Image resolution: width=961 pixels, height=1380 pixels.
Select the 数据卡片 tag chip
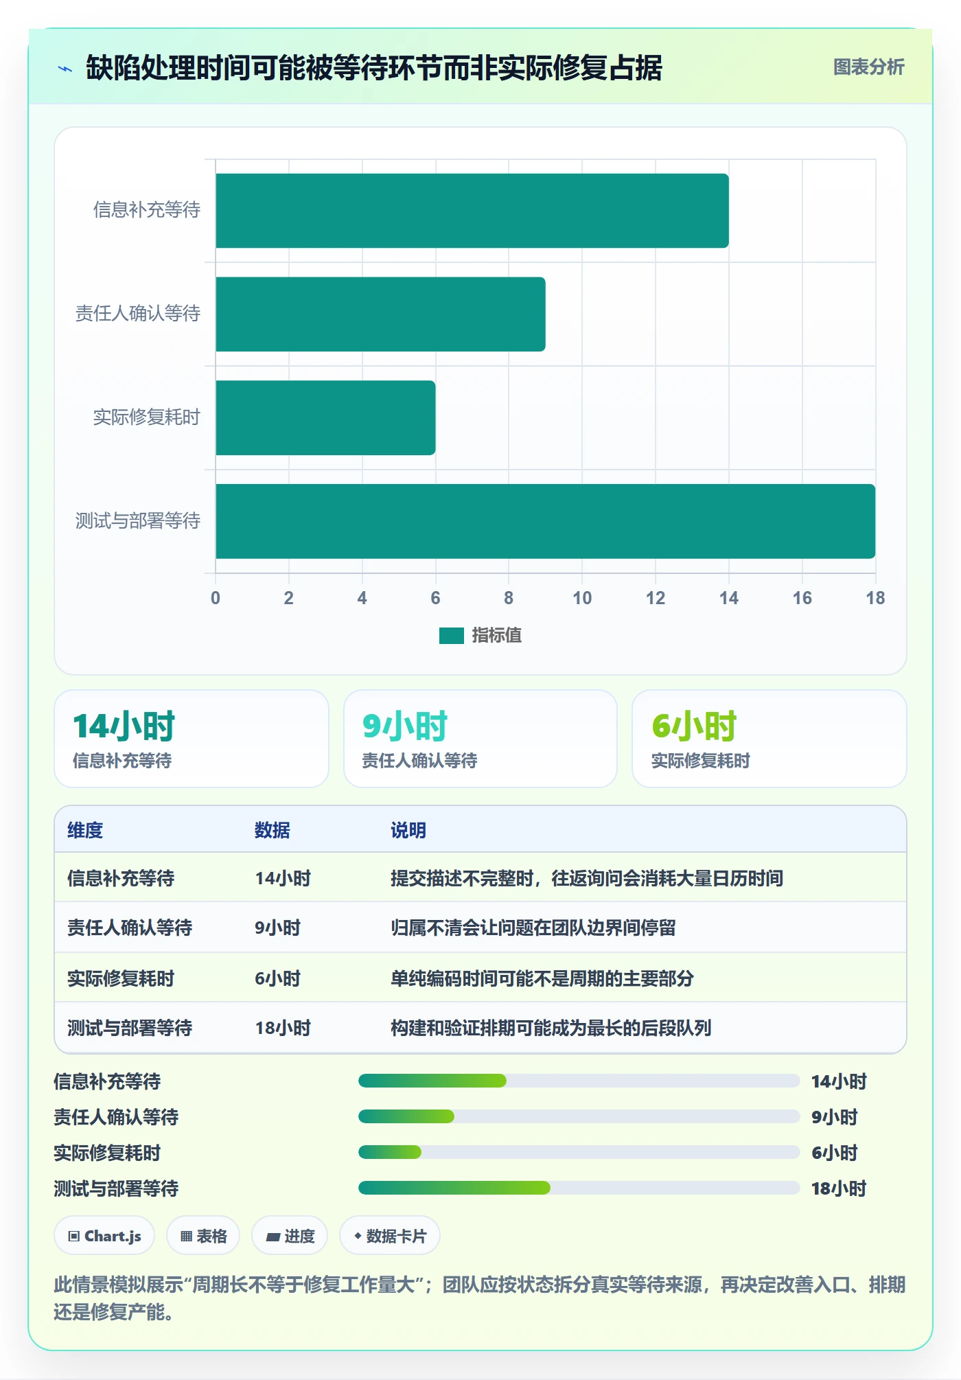pos(390,1236)
